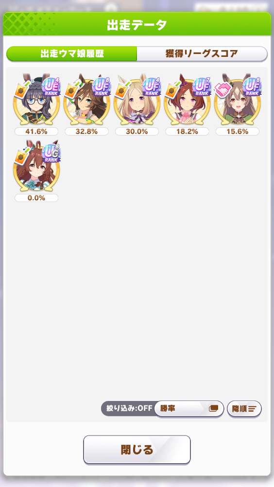Switch to the 獲得リーグスコア tab
274x487 pixels.
click(202, 54)
